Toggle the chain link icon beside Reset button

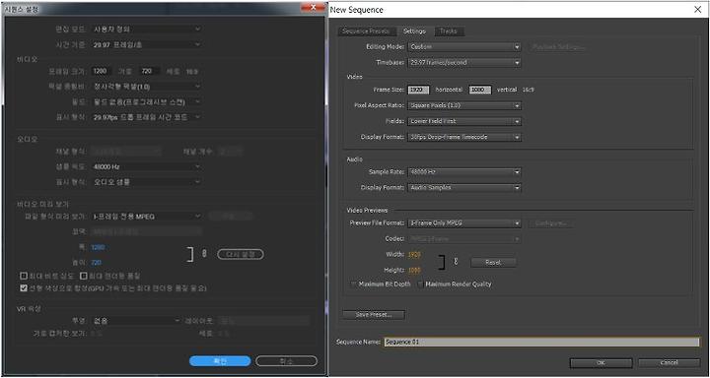456,262
